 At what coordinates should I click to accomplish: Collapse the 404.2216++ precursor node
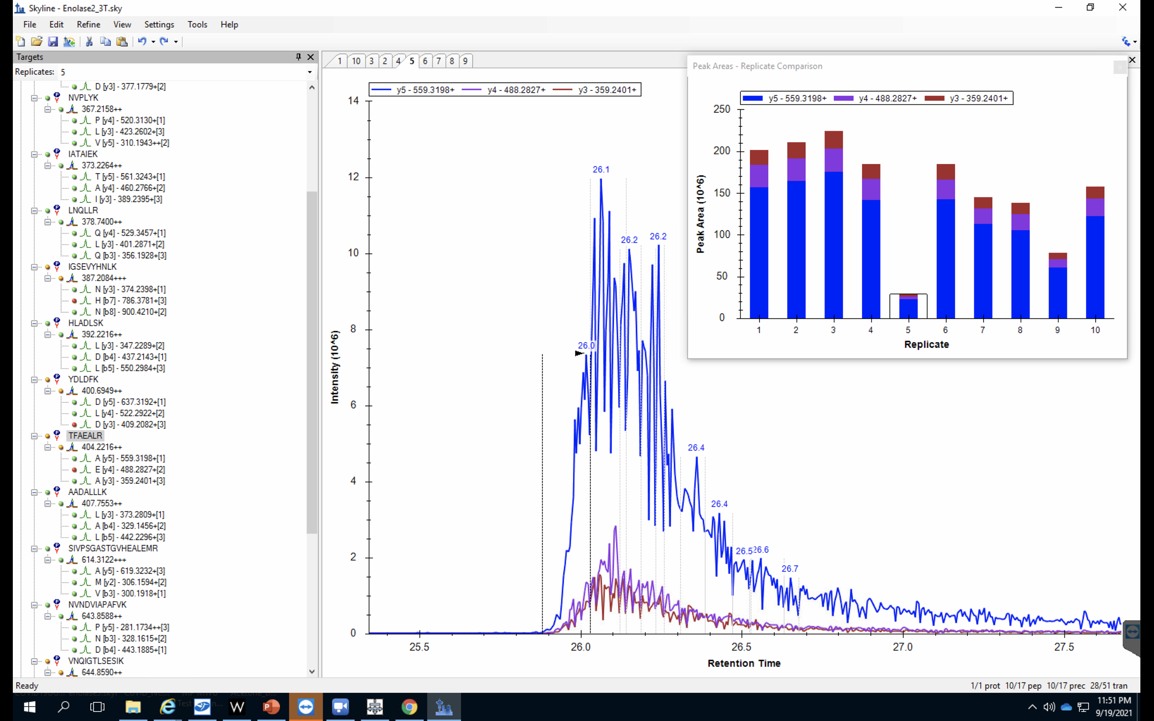[48, 447]
